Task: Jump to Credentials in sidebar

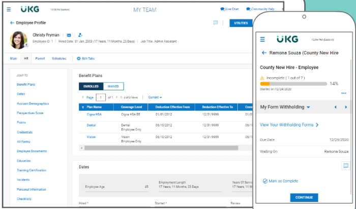Action: click(x=25, y=132)
